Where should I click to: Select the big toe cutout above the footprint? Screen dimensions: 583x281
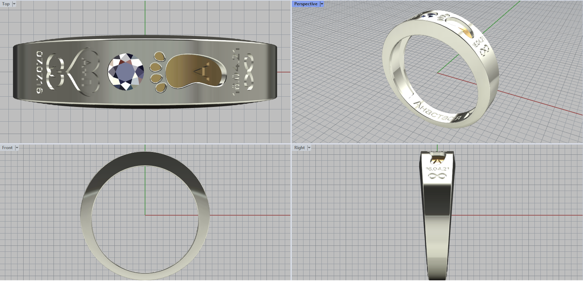point(159,56)
